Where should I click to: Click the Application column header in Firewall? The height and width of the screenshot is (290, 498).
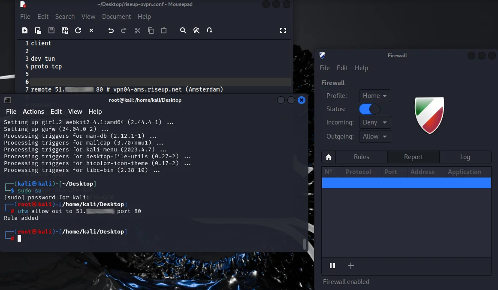[x=465, y=172]
